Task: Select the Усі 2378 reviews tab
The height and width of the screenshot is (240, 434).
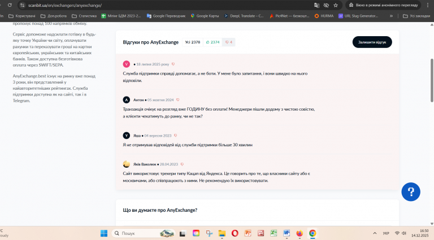Action: click(x=192, y=42)
